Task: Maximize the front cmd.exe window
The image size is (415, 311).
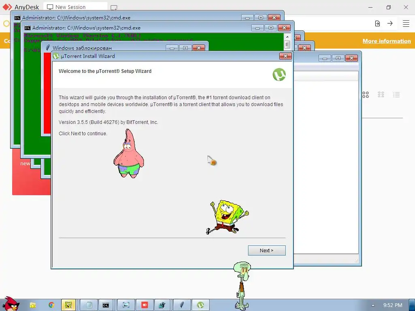Action: pyautogui.click(x=271, y=28)
